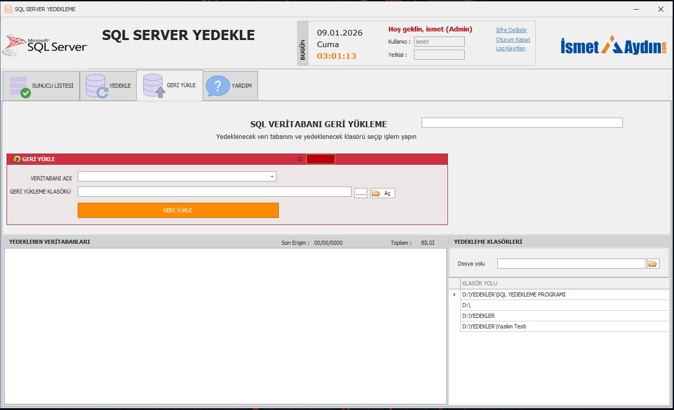Open the VERİTABANI ADI dropdown
674x410 pixels.
click(x=272, y=177)
